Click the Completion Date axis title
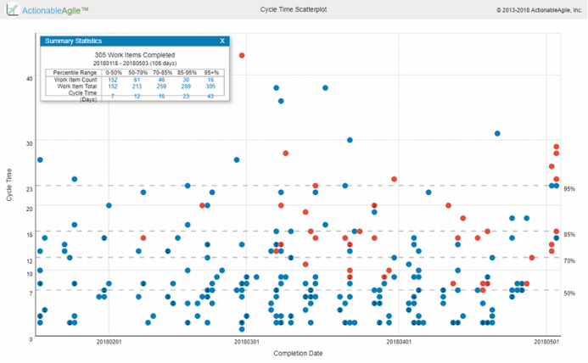588x363 pixels. coord(297,353)
